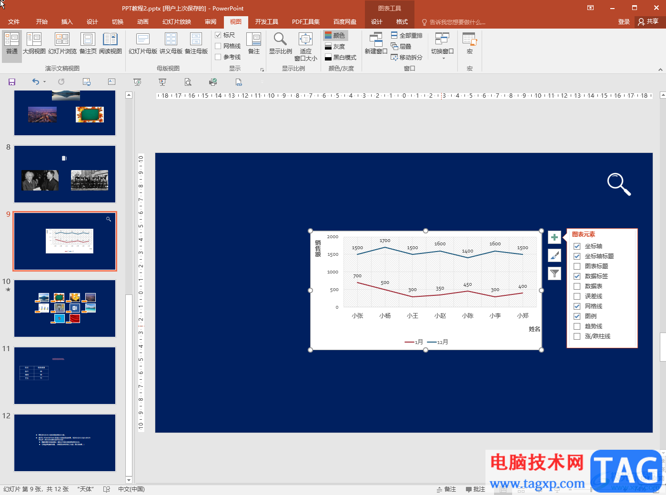
Task: Check 误差线 error bars element
Action: pos(577,296)
